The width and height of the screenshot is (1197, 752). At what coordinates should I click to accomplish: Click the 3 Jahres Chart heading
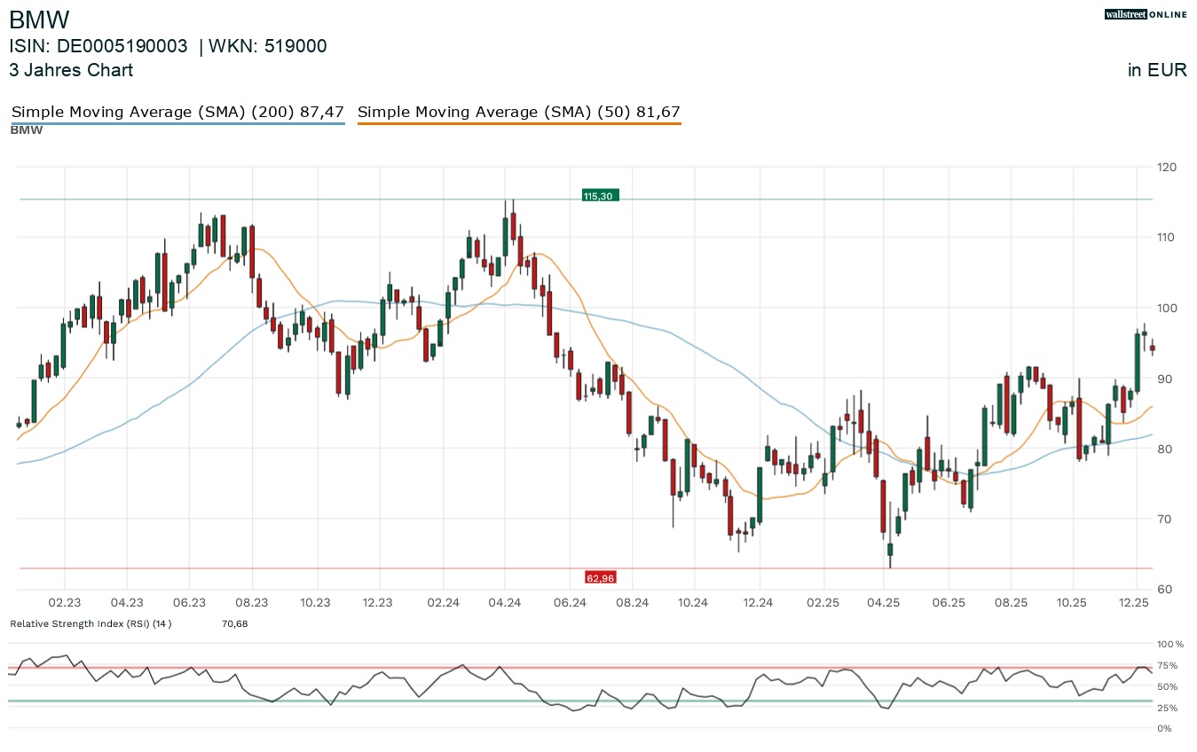click(x=71, y=70)
